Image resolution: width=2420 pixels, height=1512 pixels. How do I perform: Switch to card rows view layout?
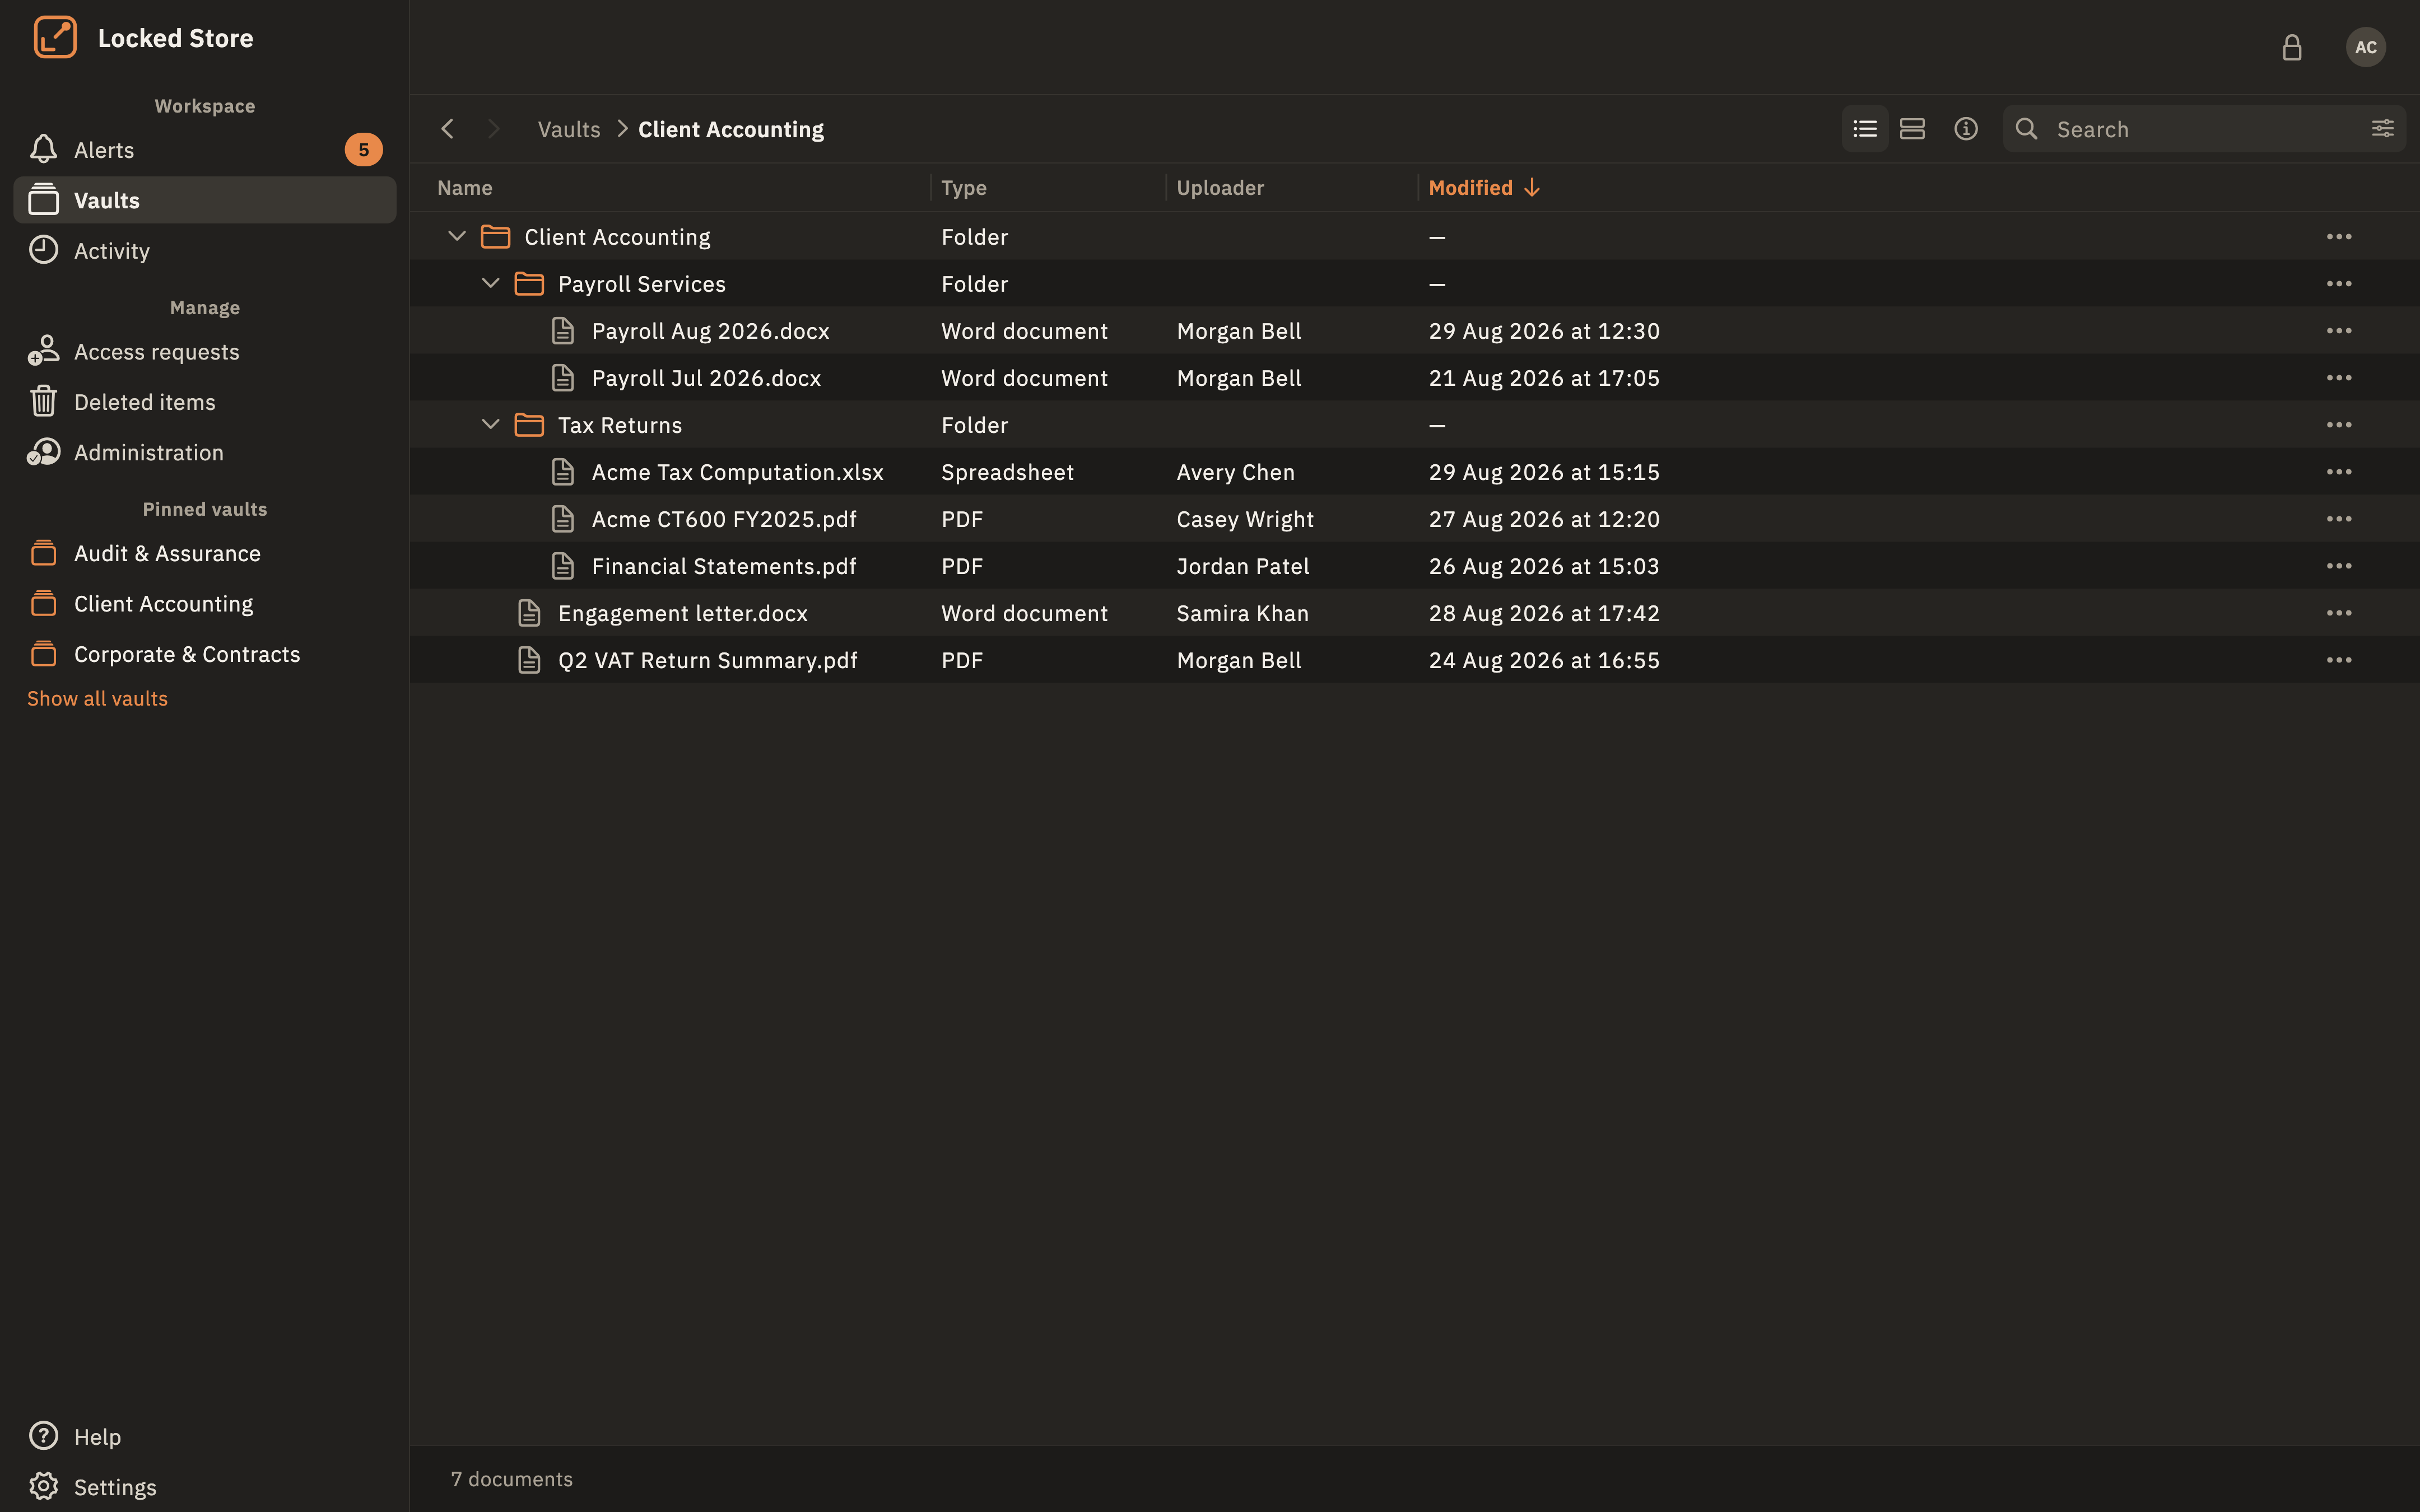pyautogui.click(x=1912, y=129)
